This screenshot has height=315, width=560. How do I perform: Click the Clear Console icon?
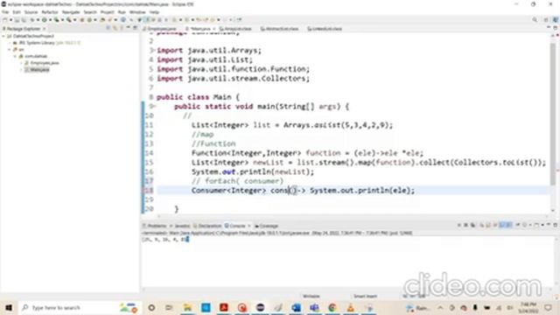click(x=482, y=226)
